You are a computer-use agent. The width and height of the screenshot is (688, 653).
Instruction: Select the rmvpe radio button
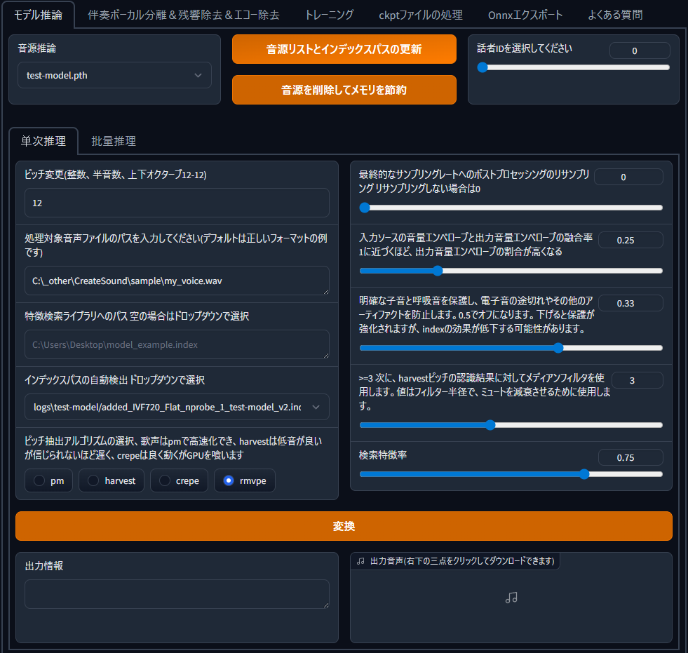(229, 480)
